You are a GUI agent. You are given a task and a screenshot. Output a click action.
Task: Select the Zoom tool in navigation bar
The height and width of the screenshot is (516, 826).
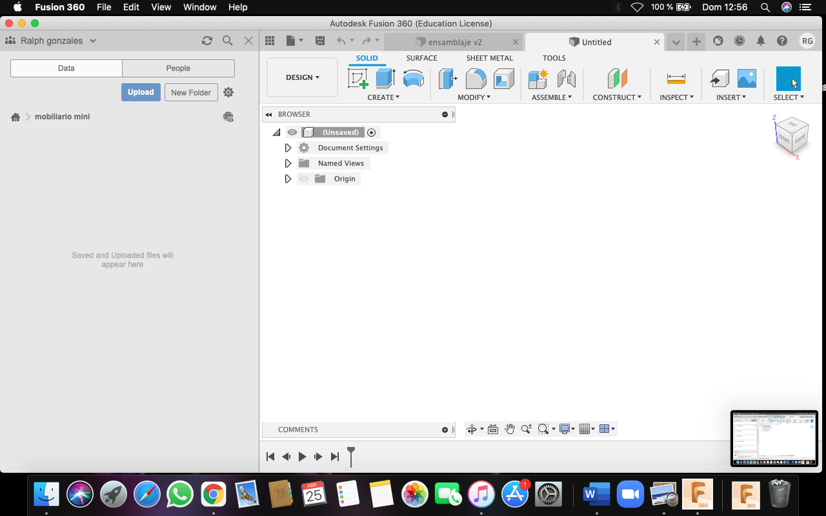click(x=527, y=429)
